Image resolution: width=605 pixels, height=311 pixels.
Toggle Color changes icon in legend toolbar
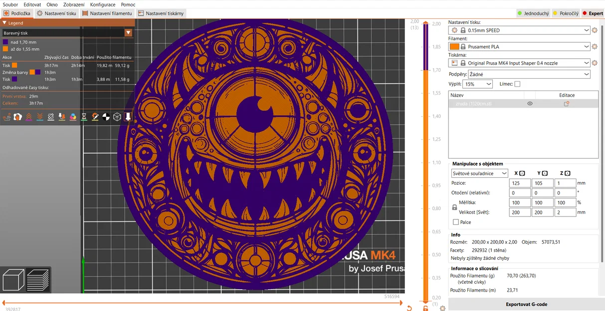73,117
